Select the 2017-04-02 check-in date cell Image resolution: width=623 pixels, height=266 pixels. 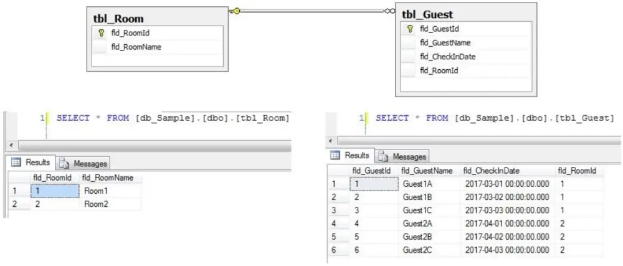[x=508, y=237]
